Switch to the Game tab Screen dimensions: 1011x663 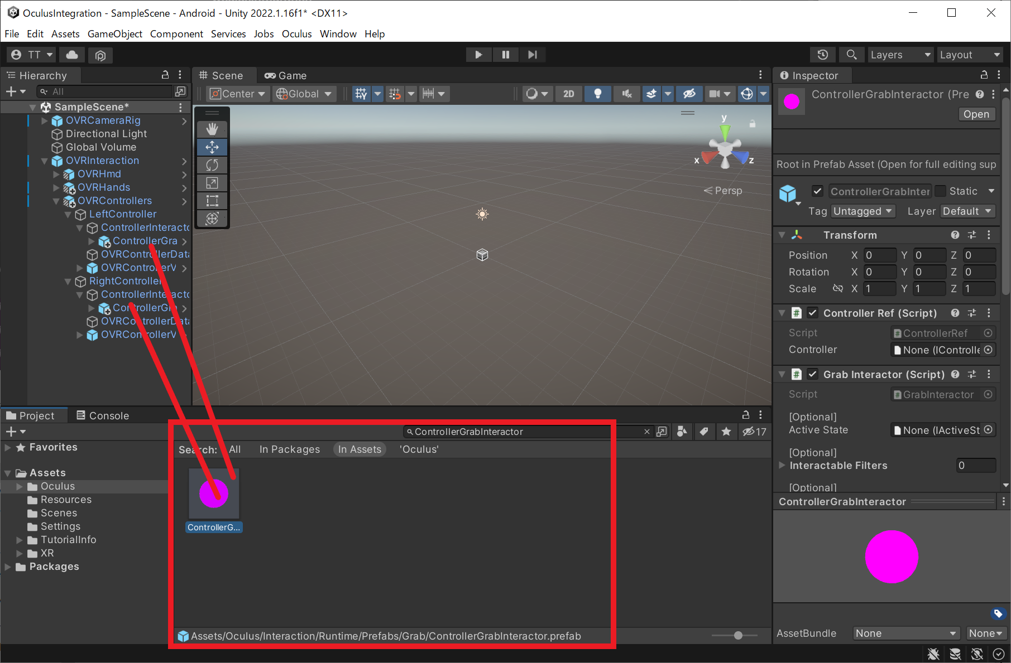pyautogui.click(x=285, y=75)
